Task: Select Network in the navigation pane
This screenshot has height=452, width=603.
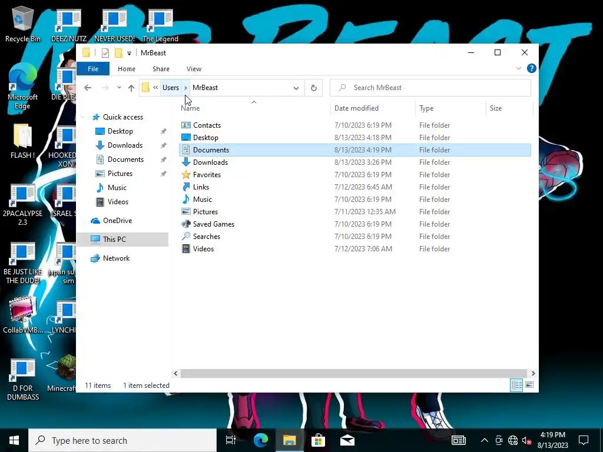Action: (x=116, y=258)
